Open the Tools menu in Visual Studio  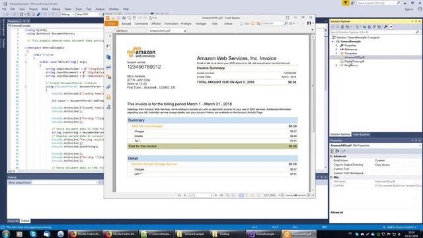point(79,9)
